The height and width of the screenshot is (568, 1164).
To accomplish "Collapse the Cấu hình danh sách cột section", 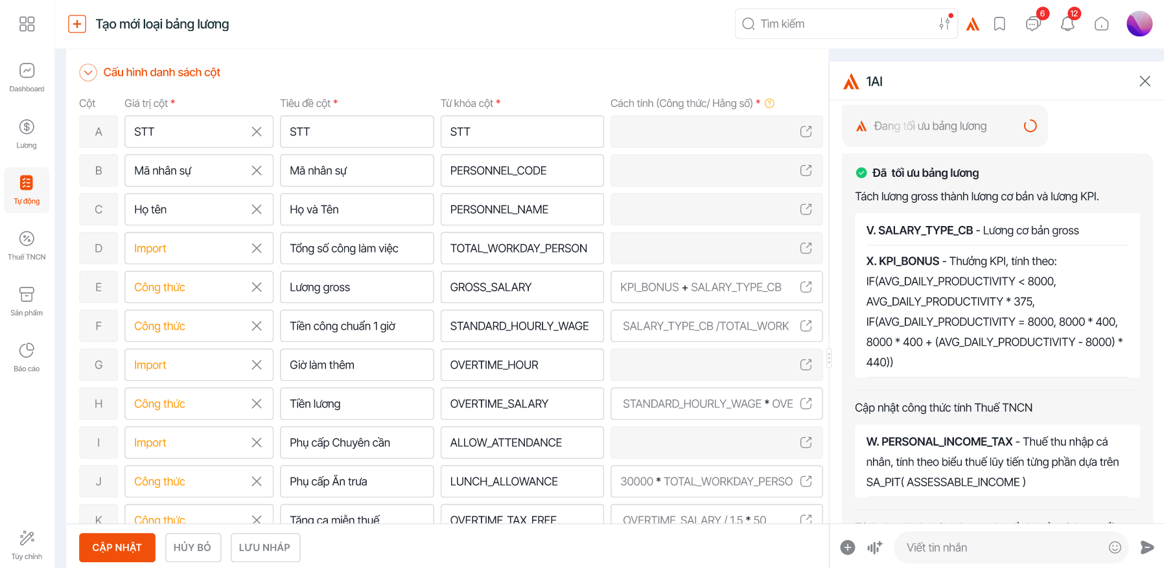I will 88,73.
